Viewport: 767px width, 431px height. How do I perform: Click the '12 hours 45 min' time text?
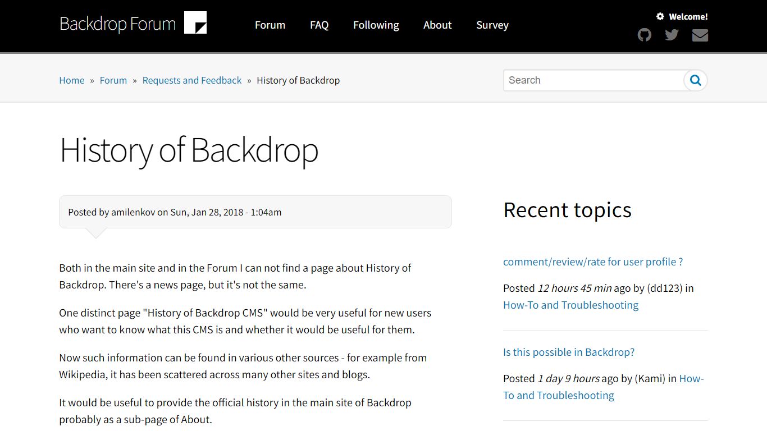tap(574, 288)
